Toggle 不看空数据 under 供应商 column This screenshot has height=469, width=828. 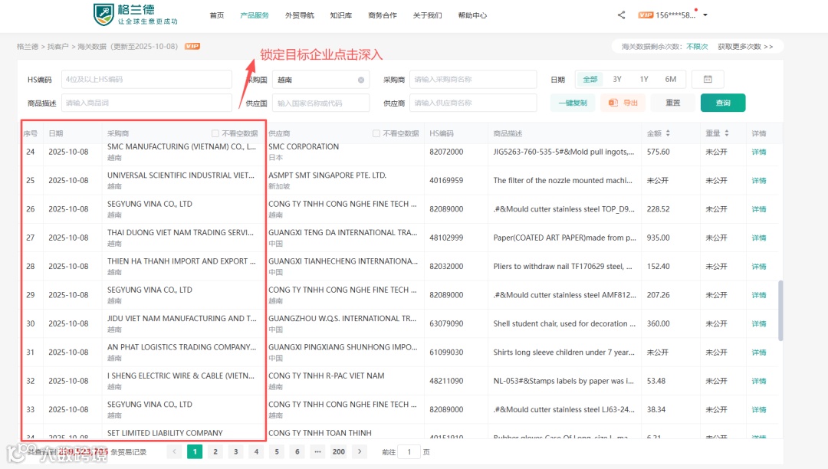point(376,133)
